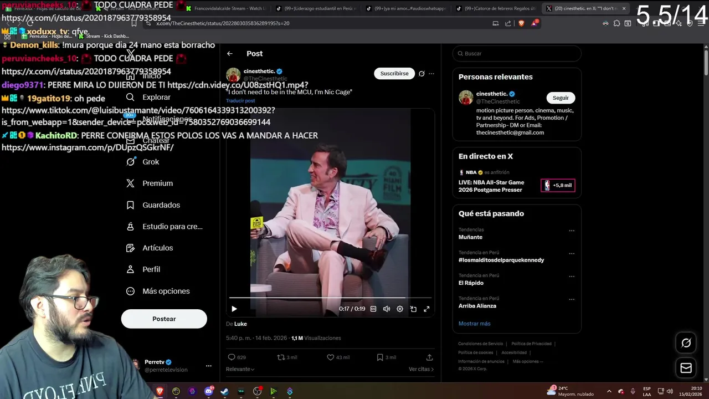The image size is (709, 399).
Task: Select the Arriba Alianza trending topic
Action: [x=477, y=306]
